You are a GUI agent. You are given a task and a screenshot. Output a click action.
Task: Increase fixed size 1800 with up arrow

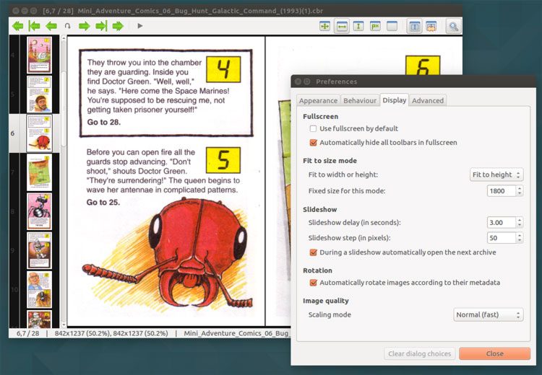point(519,188)
